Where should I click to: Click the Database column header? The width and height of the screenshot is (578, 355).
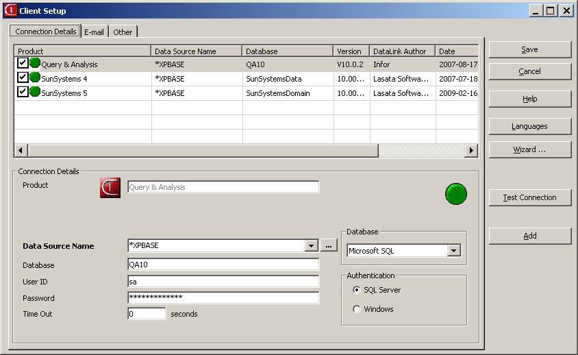pos(288,51)
